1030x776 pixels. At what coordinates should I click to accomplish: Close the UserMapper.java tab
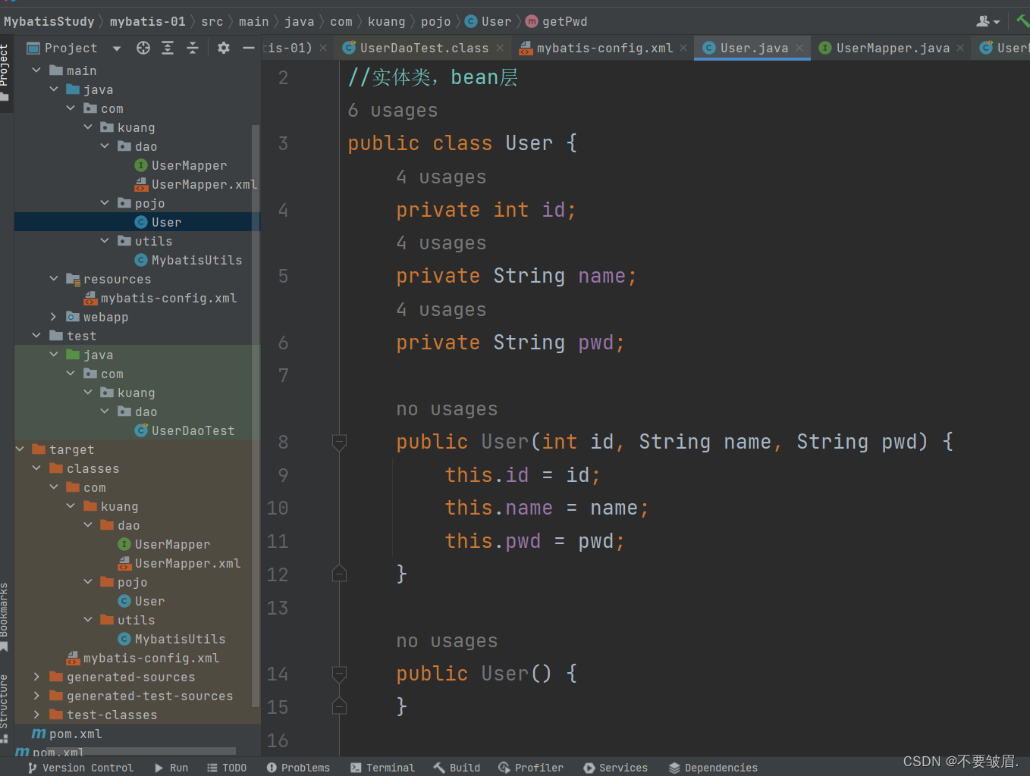tap(960, 48)
